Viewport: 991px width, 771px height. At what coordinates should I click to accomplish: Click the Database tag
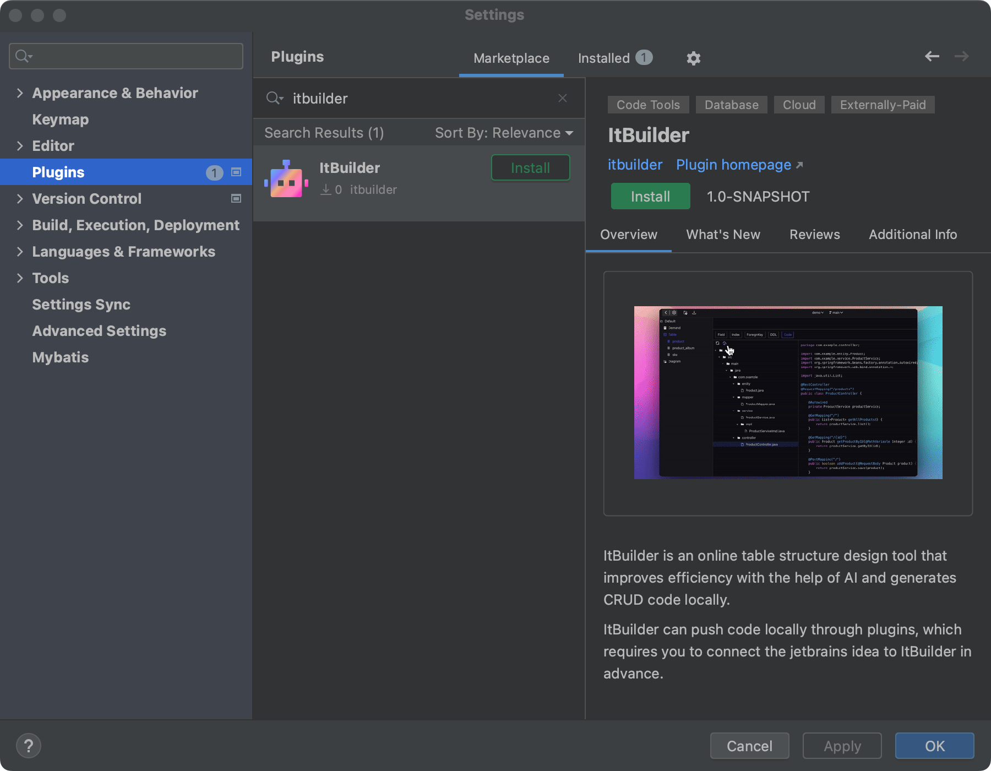point(731,105)
